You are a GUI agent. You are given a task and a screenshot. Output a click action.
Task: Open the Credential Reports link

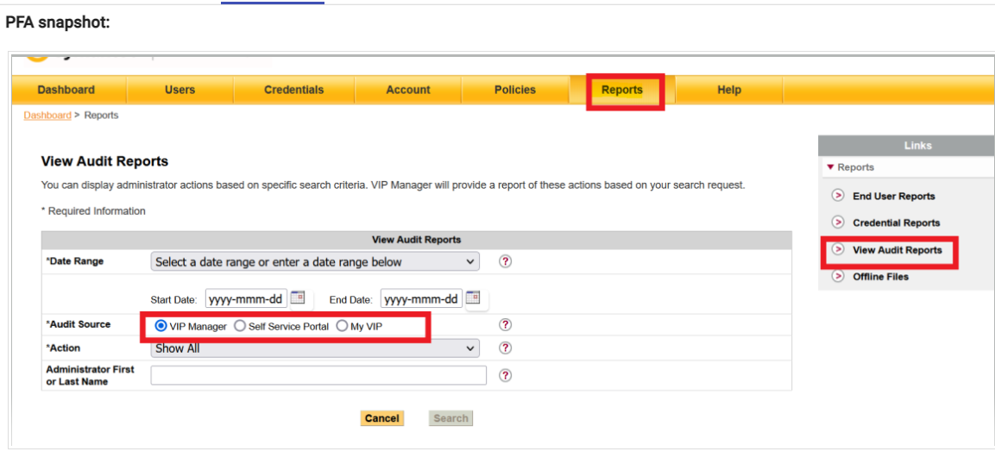pos(896,223)
